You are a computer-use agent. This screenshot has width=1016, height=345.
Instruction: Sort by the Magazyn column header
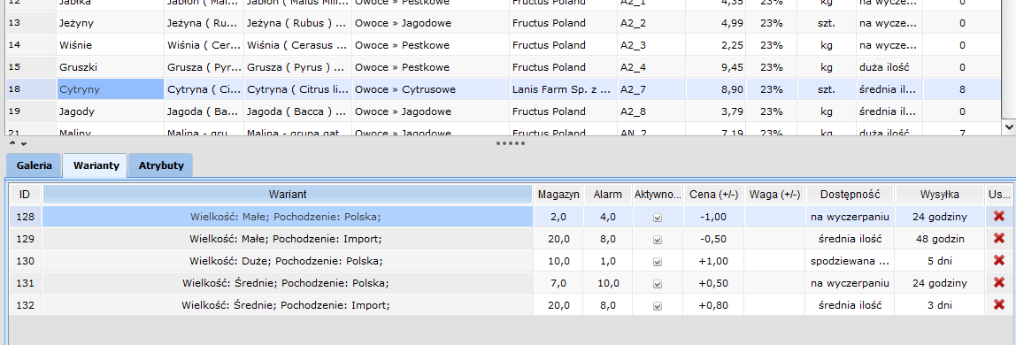(558, 195)
